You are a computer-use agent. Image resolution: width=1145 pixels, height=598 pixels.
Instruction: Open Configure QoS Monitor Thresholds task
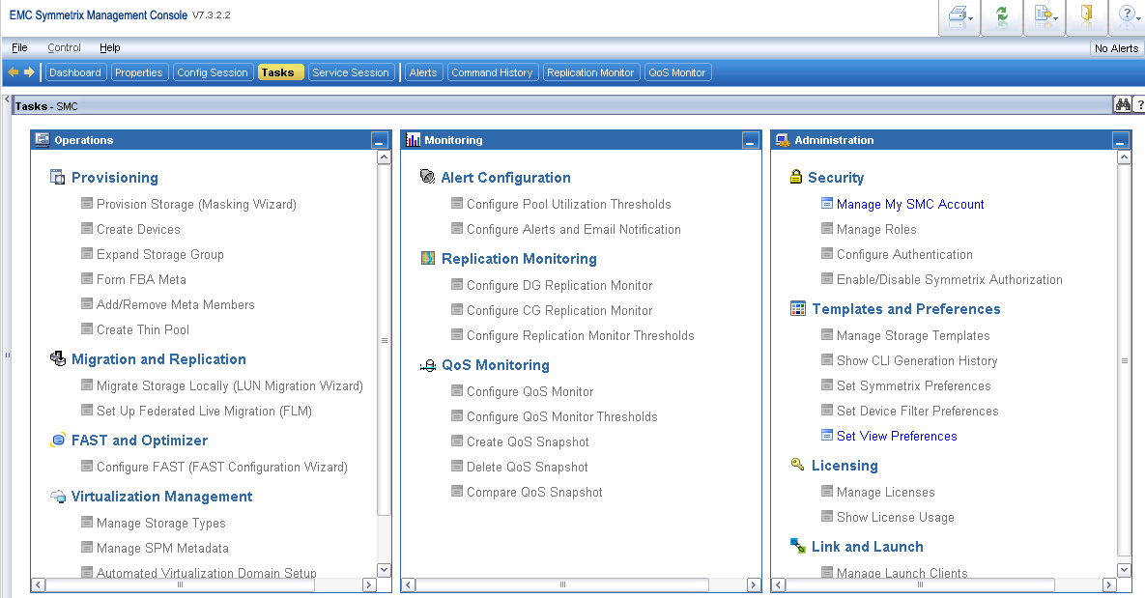(x=562, y=416)
